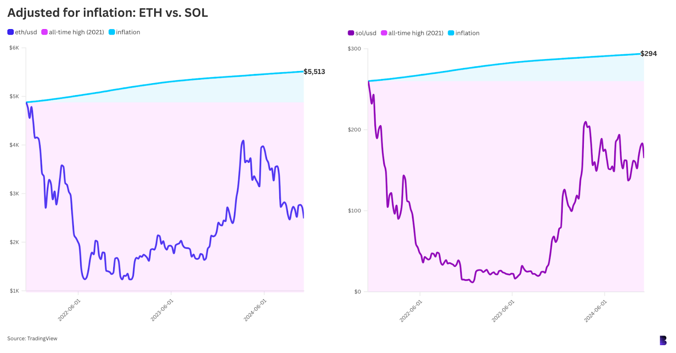Click the $300 y-axis label on SOL chart
This screenshot has height=353, width=676.
[x=354, y=49]
